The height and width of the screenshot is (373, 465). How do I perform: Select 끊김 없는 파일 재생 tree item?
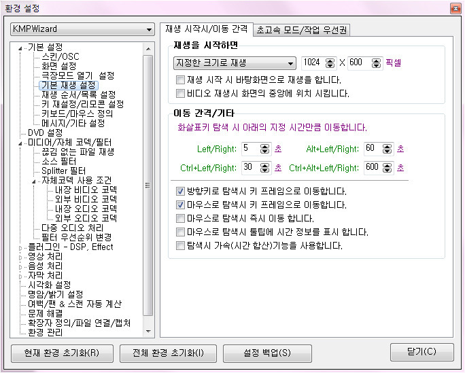coord(77,152)
